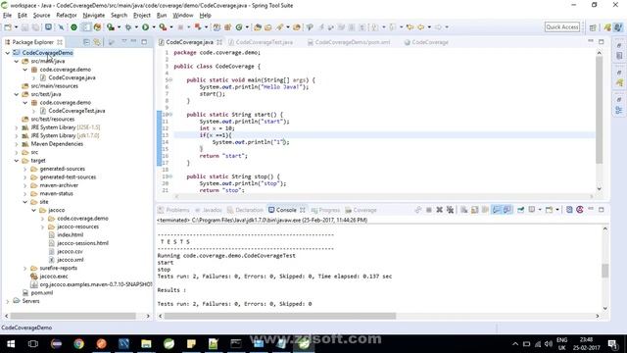Click the Open Perspective icon

[x=593, y=27]
